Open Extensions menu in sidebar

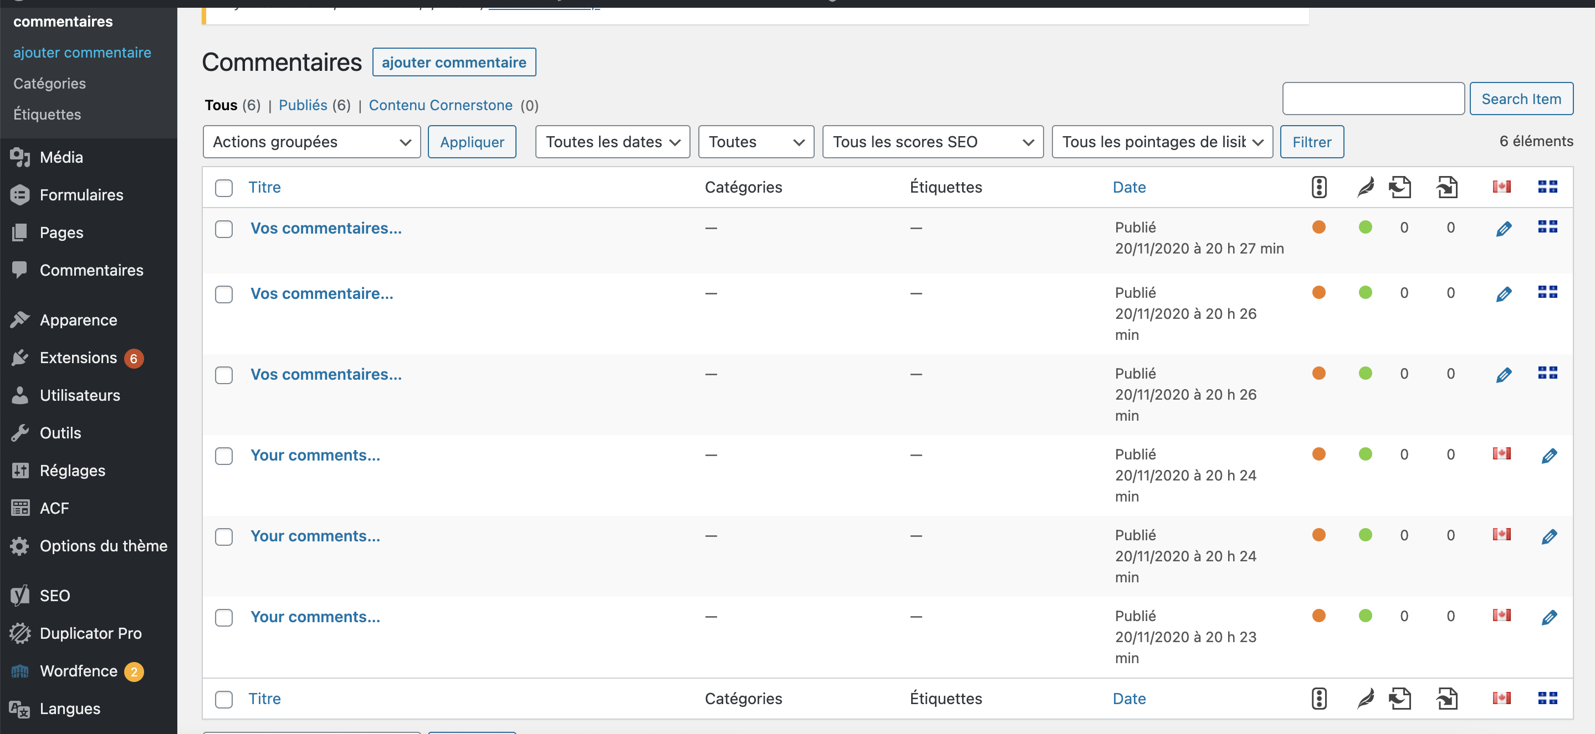[x=78, y=358]
